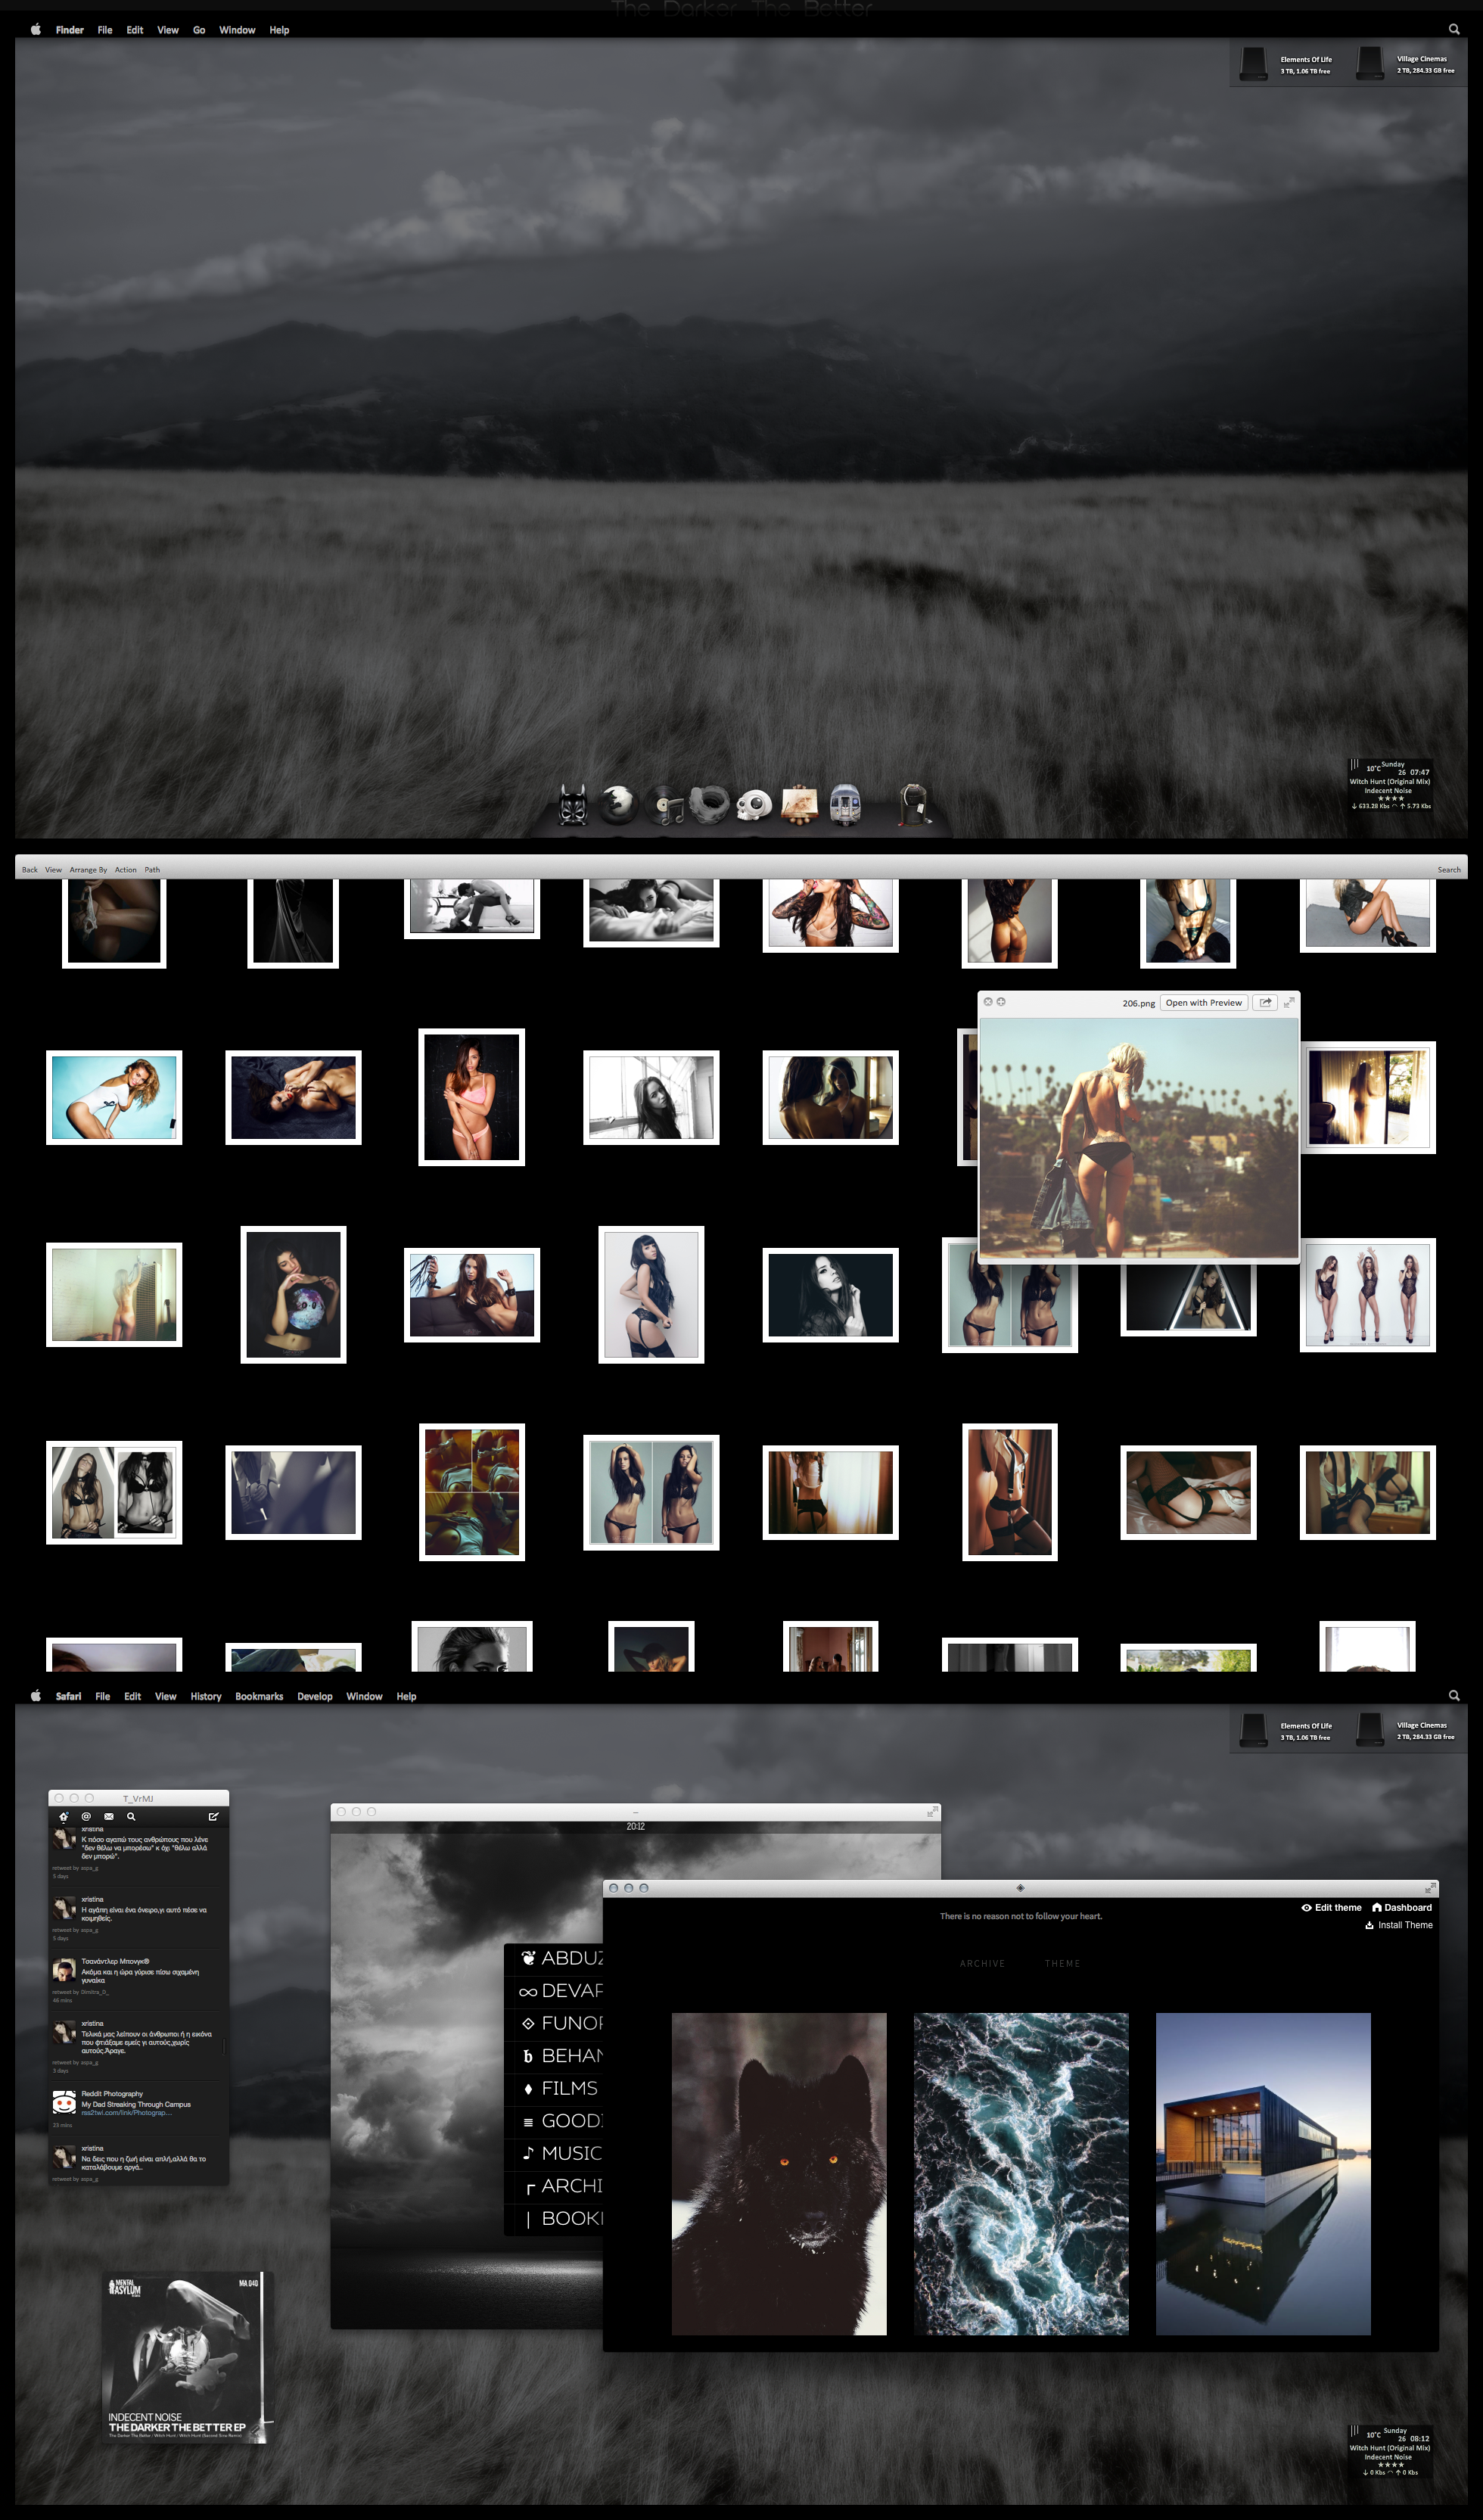The width and height of the screenshot is (1483, 2520).
Task: Click the Edit theme eye button
Action: [1331, 1907]
